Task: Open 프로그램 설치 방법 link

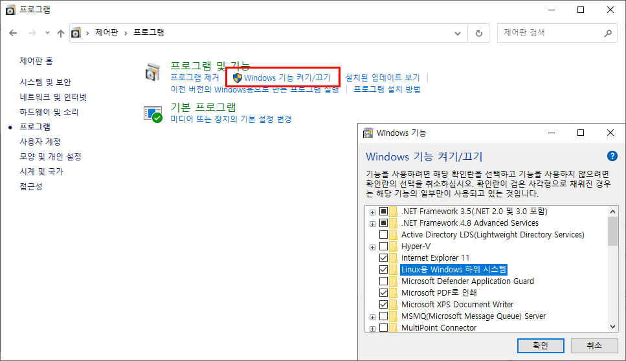Action: (387, 89)
